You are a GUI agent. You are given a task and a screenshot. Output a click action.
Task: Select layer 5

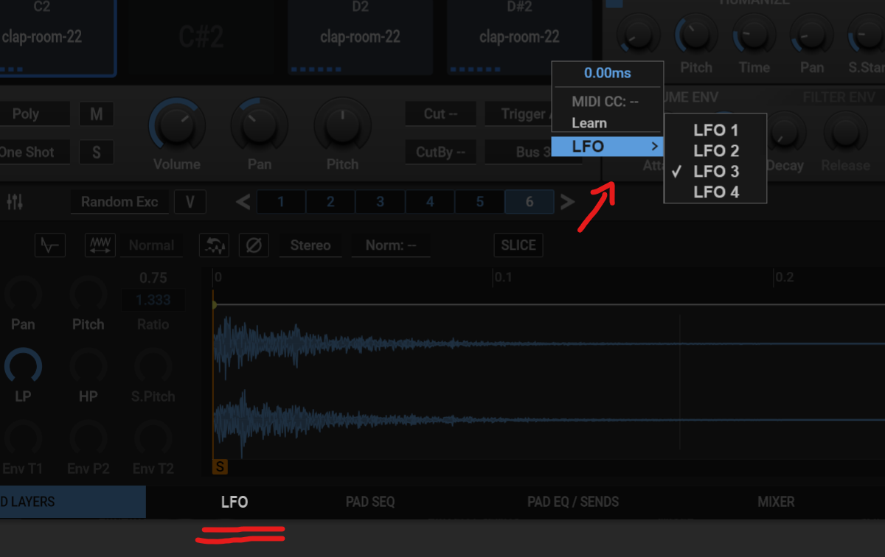(479, 202)
